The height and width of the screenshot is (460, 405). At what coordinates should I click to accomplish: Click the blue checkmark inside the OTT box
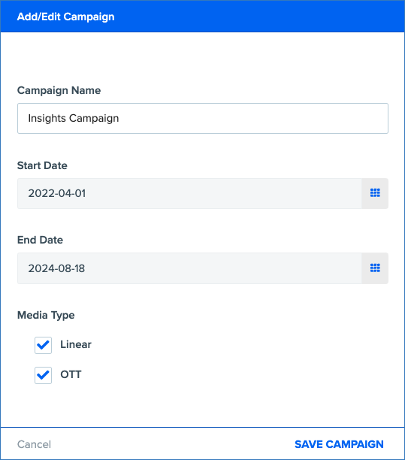coord(43,375)
